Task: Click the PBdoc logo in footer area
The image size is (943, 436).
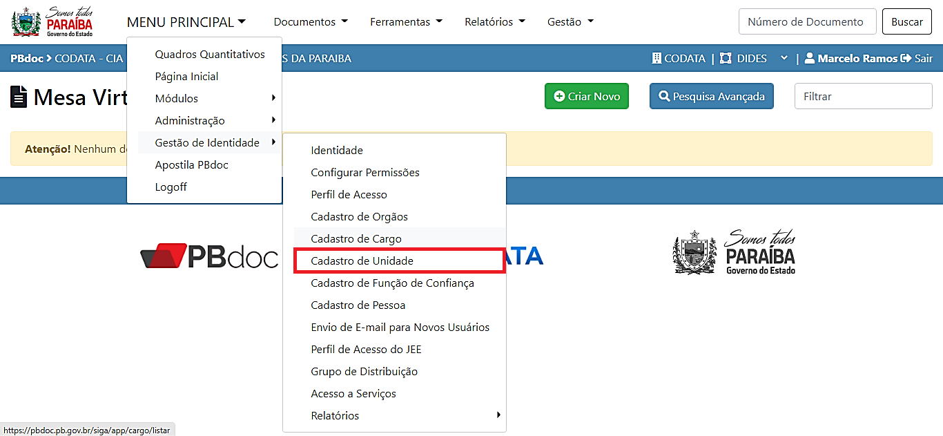Action: click(209, 257)
